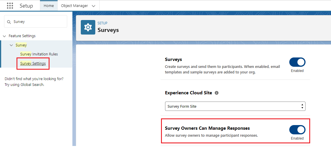Open Object Manager tab dropdown chevron
Viewport: 331px width, 148px height.
pos(94,6)
